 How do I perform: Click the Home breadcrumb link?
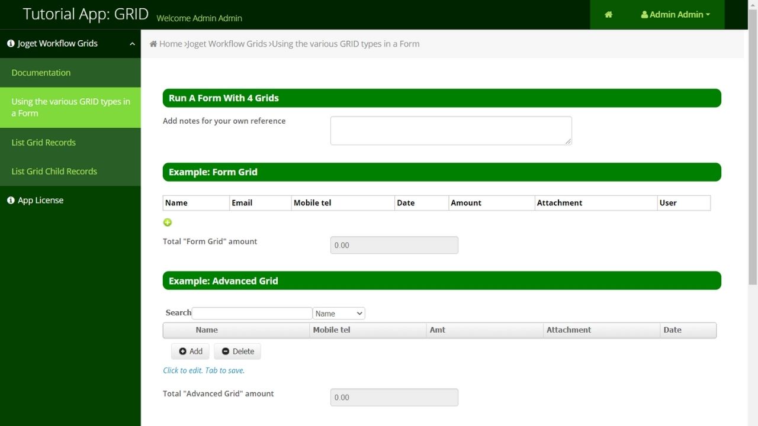tap(171, 44)
